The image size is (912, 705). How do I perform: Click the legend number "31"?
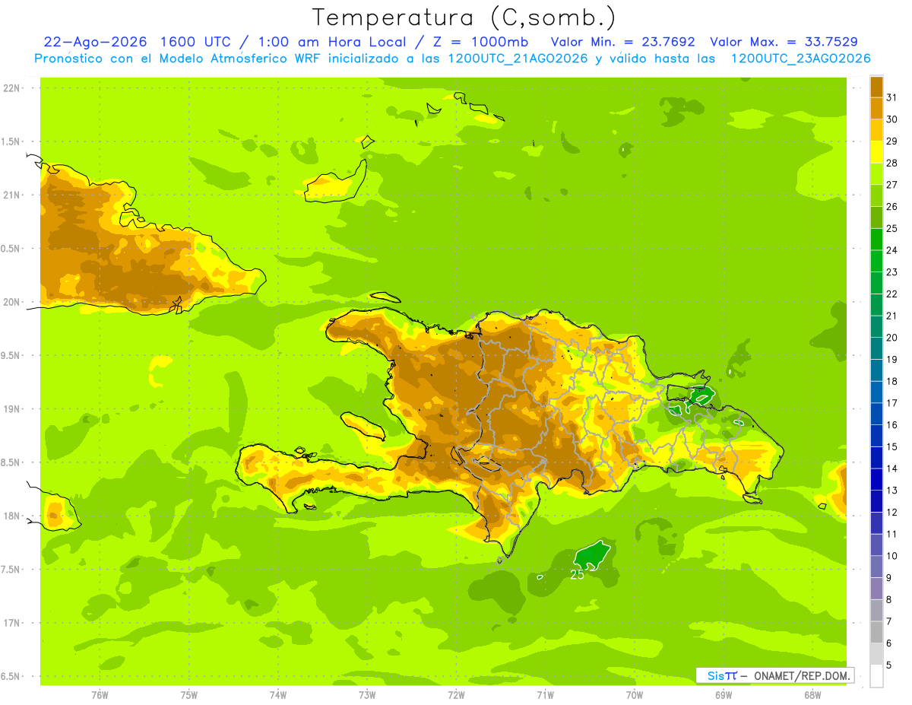coord(892,97)
